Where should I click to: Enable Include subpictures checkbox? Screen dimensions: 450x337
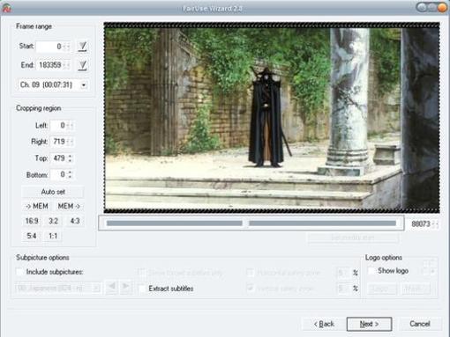[x=19, y=272]
